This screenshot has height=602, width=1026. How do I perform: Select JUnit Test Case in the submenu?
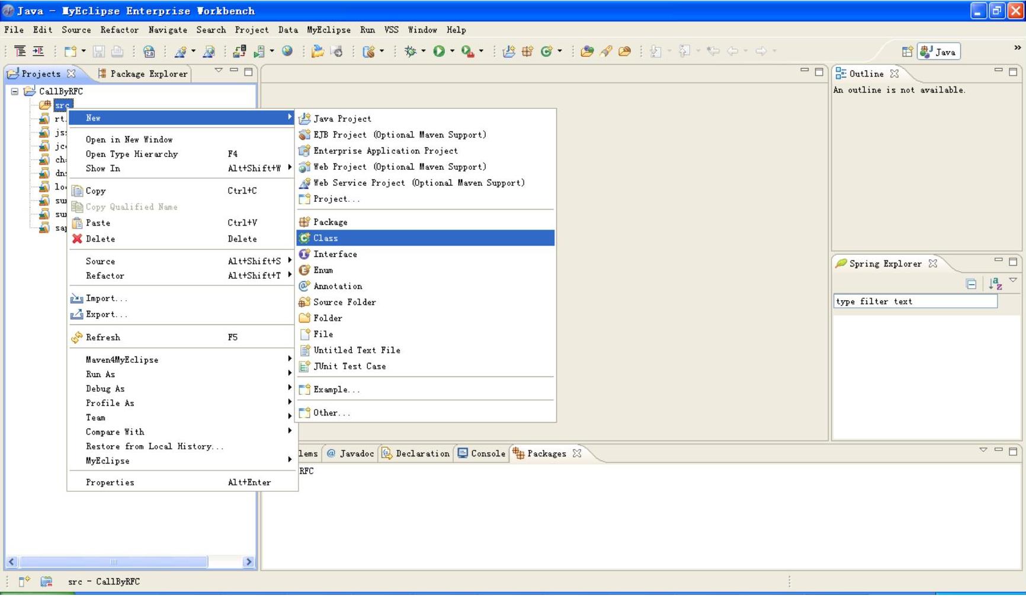[x=425, y=366]
